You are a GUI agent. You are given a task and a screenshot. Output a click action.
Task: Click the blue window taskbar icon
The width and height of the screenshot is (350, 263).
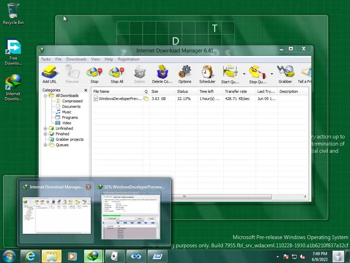157,256
